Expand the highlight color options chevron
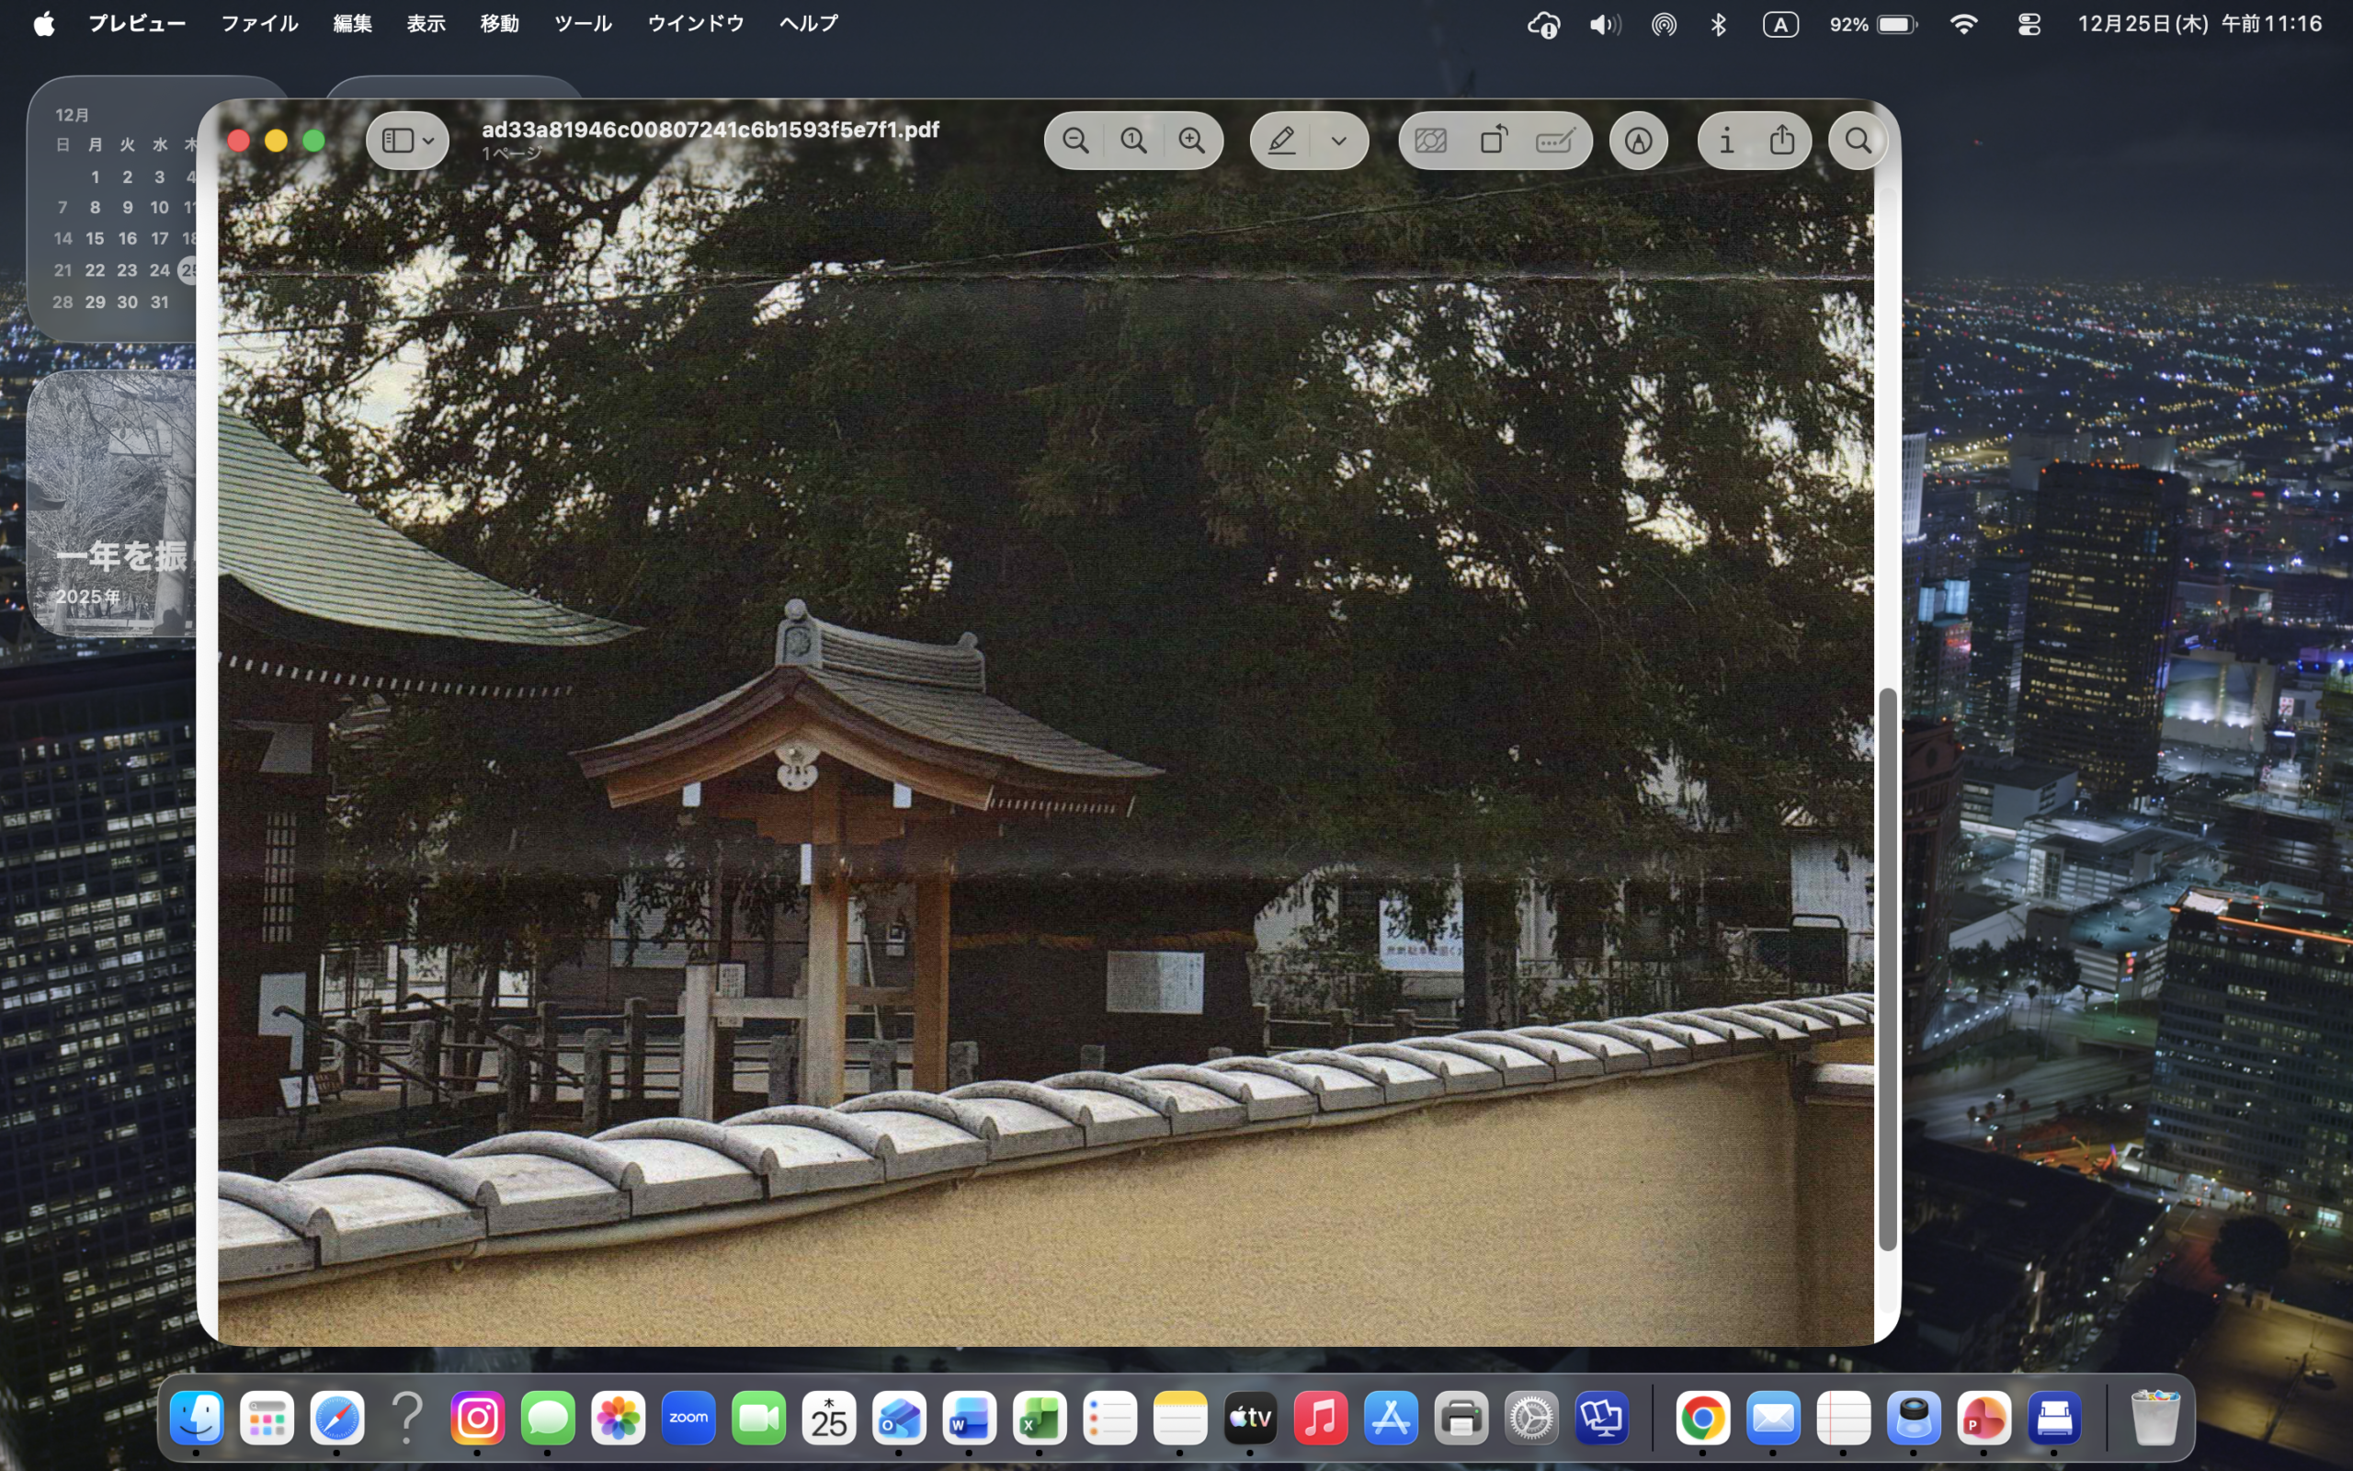This screenshot has width=2353, height=1471. (x=1339, y=141)
